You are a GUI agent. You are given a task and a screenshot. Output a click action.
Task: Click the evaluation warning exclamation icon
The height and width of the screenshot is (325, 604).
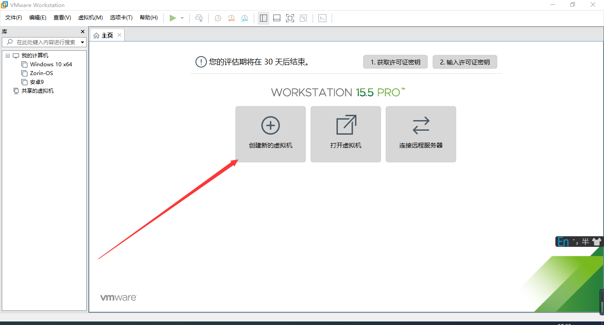click(201, 62)
